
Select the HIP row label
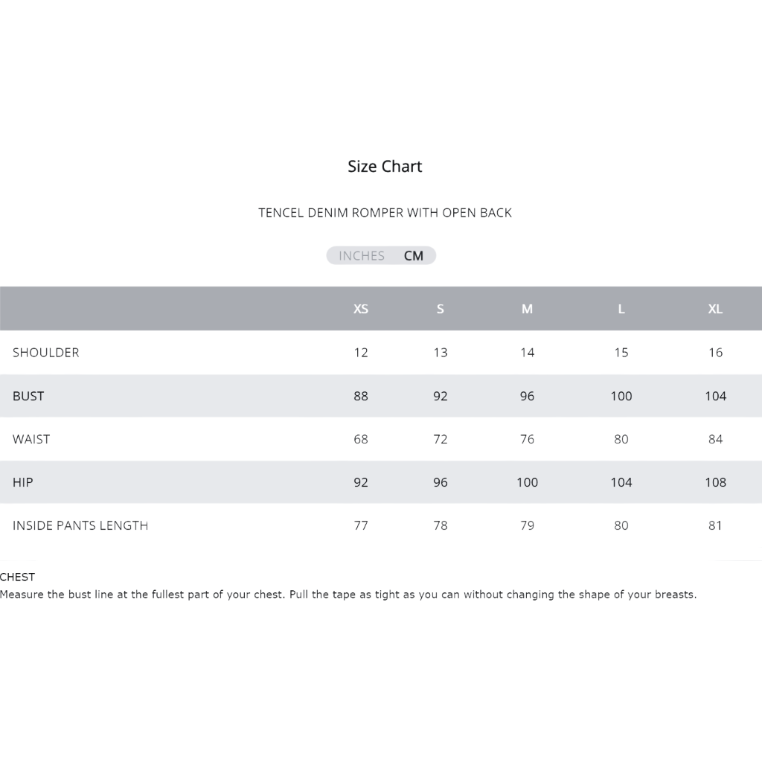[23, 482]
